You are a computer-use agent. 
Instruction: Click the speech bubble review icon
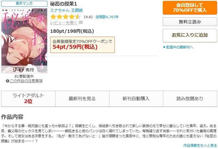point(81,22)
